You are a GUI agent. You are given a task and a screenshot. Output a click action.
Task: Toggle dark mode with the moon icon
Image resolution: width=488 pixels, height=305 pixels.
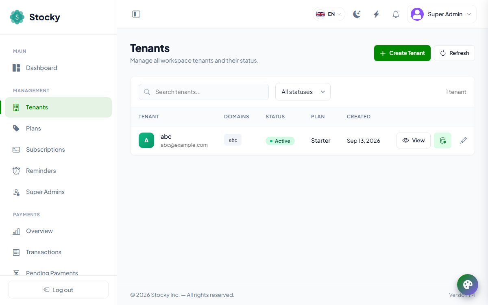tap(357, 14)
